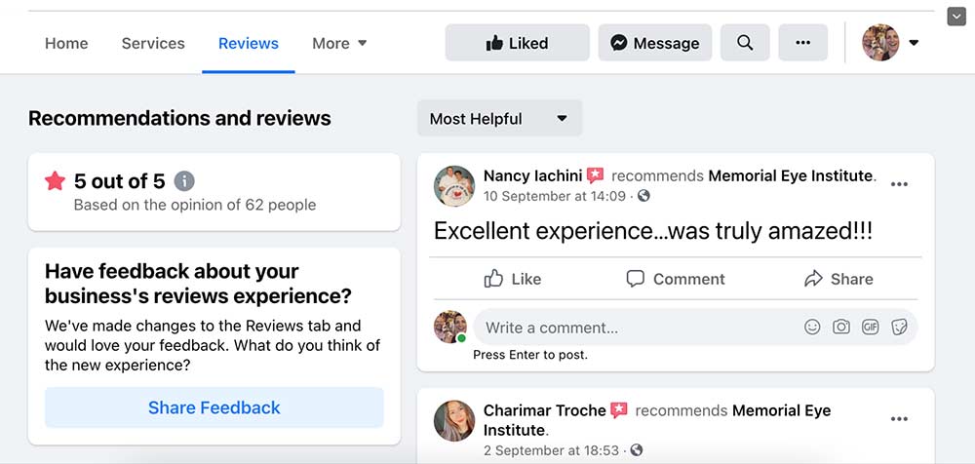The width and height of the screenshot is (975, 464).
Task: Open the sticker picker in the comment box
Action: 899,328
